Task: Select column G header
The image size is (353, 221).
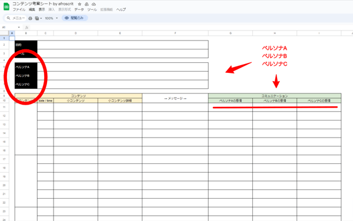Action: (x=230, y=34)
